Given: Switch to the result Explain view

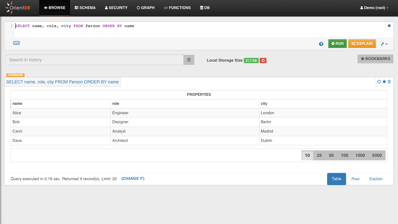Looking at the screenshot, I should pos(376,179).
